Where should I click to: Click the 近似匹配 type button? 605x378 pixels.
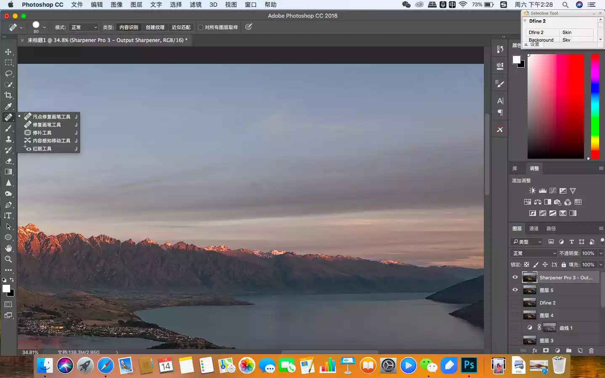[x=181, y=27]
